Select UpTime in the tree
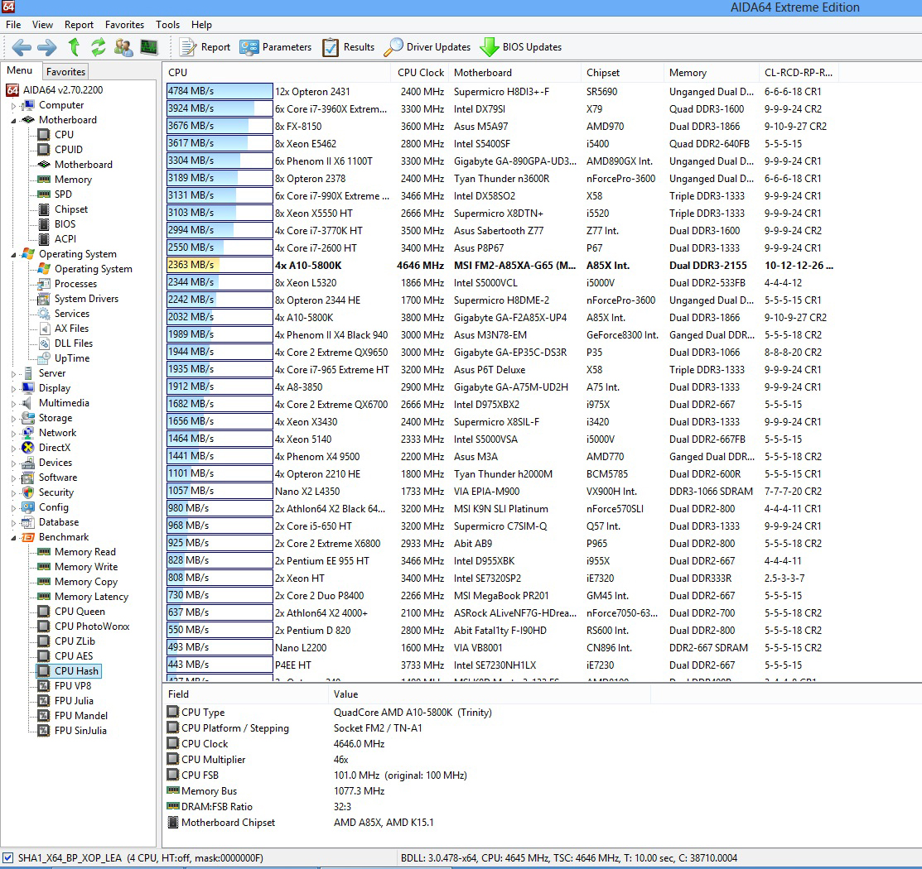Image resolution: width=922 pixels, height=869 pixels. (x=72, y=358)
